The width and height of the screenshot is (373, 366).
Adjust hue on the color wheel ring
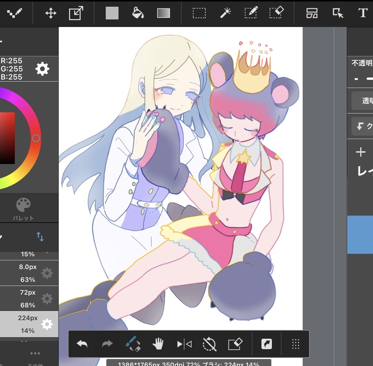pyautogui.click(x=36, y=138)
